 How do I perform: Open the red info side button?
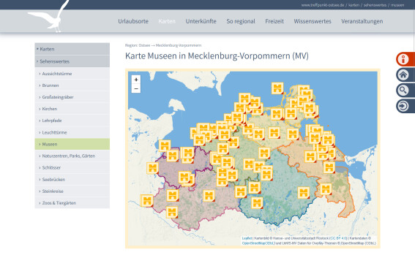coord(405,59)
